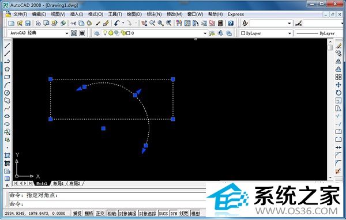This screenshot has height=220, width=346.
Task: Save the current drawing
Action: tap(28, 23)
